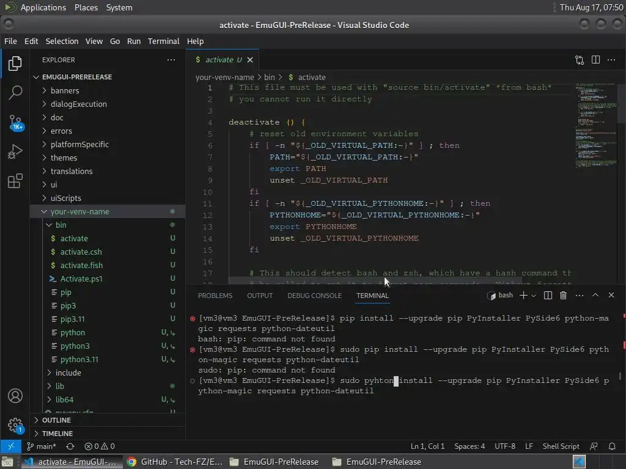Screen dimensions: 626x469
Task: Click the code minimap preview
Action: [596, 126]
